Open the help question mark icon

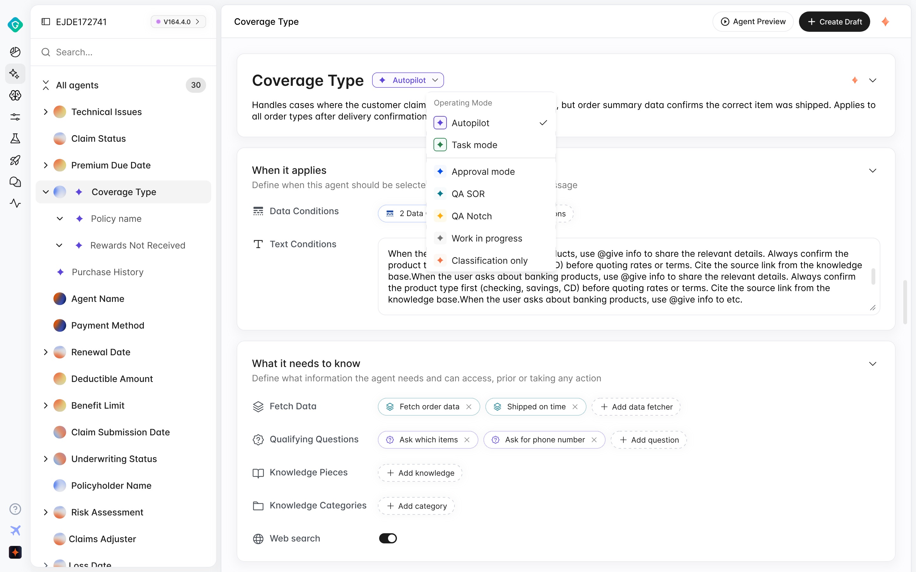(x=15, y=509)
